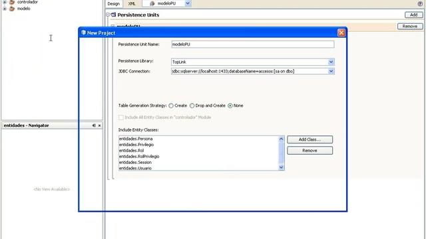Expand the modelo tree node
This screenshot has height=239, width=426.
[x=5, y=9]
